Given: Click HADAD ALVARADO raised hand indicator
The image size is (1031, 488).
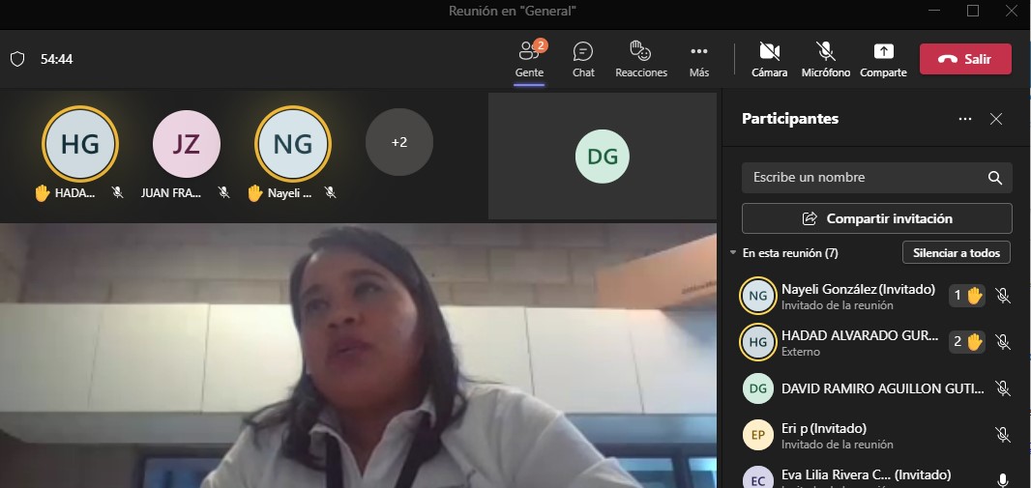Looking at the screenshot, I should (x=967, y=341).
